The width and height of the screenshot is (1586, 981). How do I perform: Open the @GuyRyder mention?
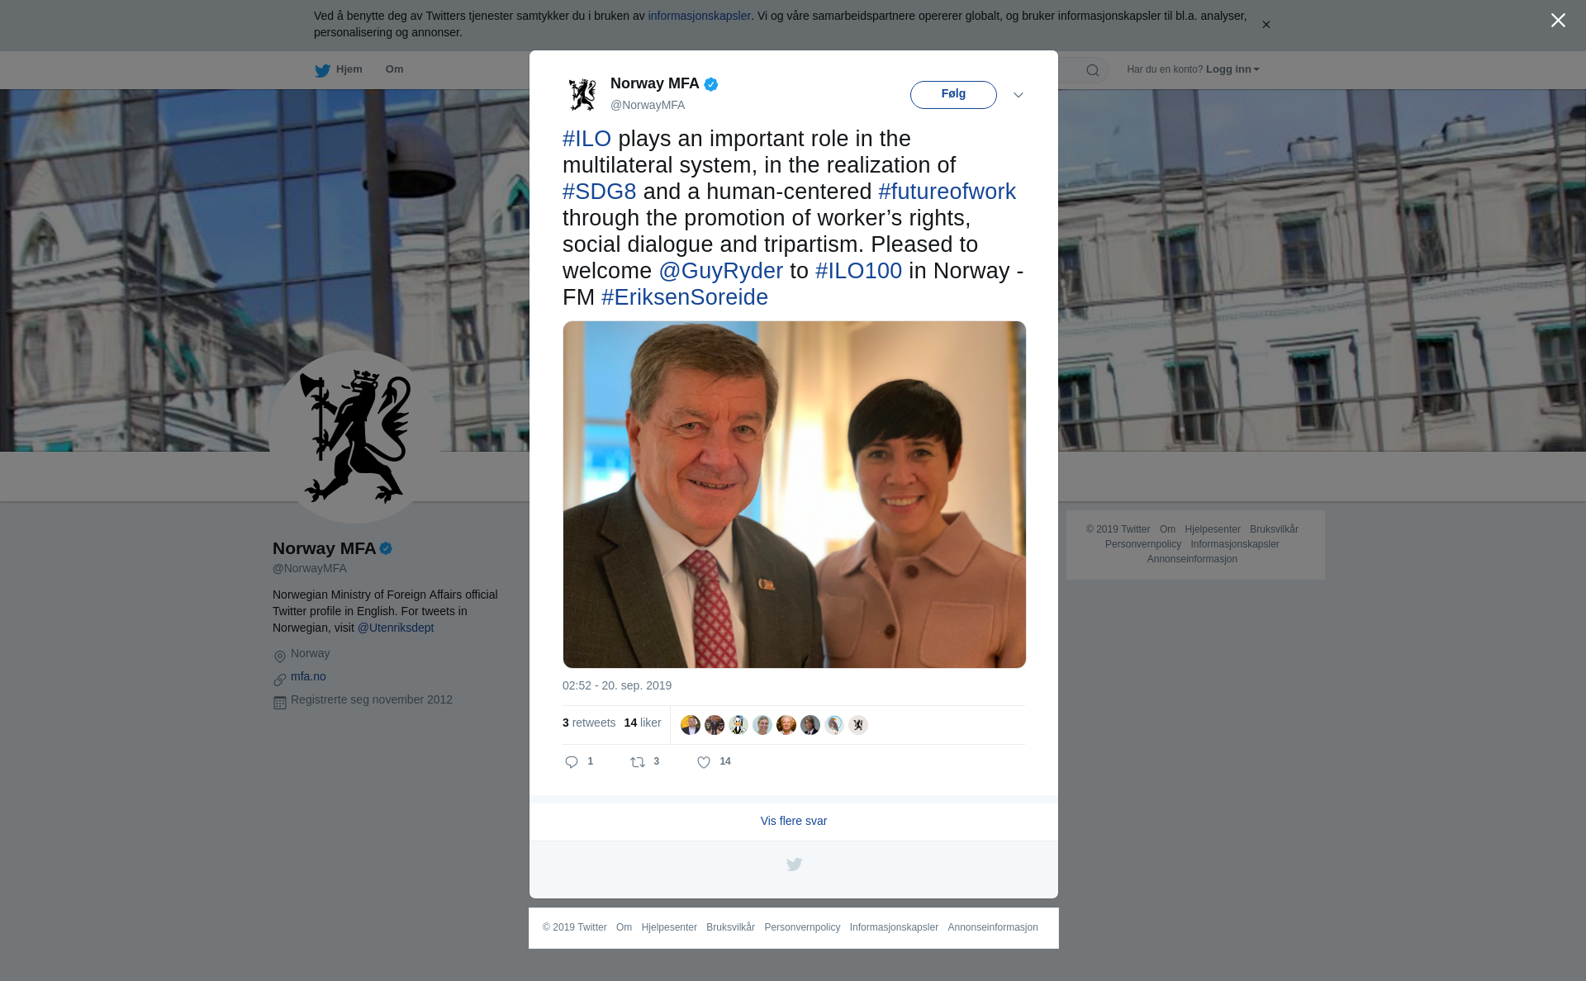[720, 271]
